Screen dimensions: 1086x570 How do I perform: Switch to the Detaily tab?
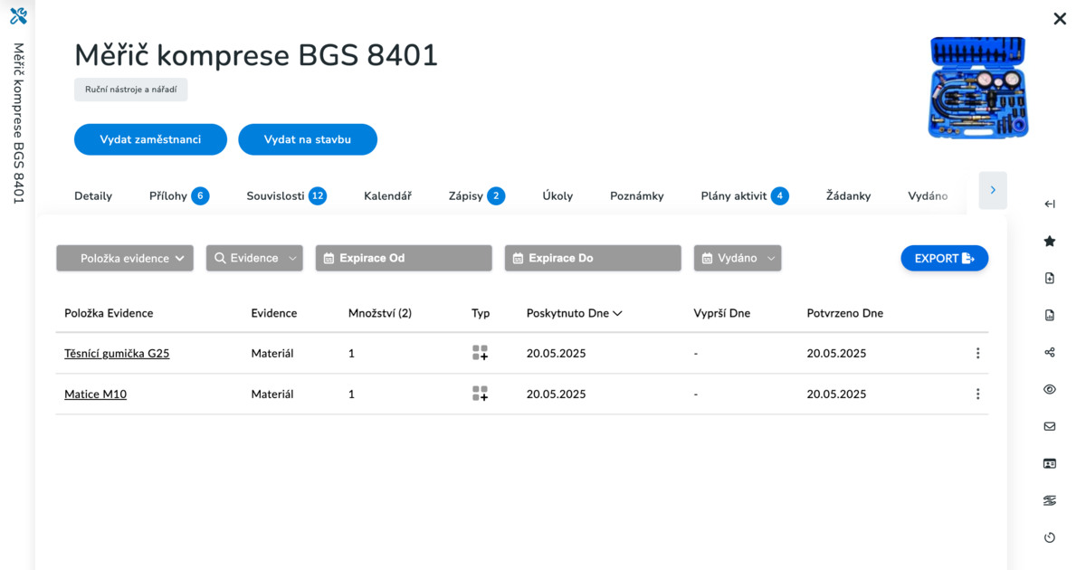click(x=93, y=195)
